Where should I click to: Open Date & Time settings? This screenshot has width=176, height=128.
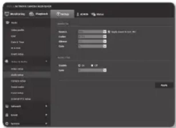[x=17, y=42]
